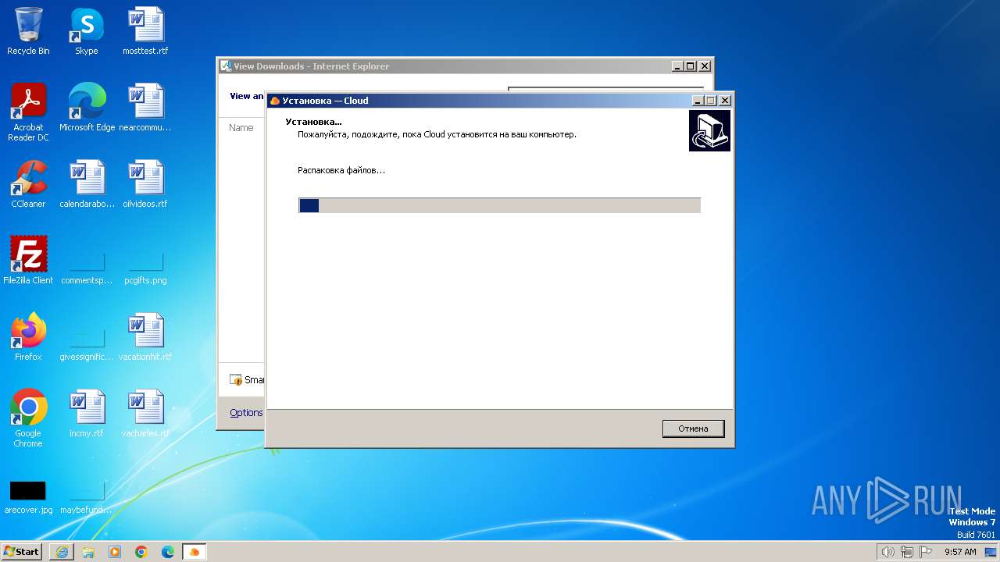
Task: Launch the Firefox desktop shortcut
Action: [x=28, y=337]
